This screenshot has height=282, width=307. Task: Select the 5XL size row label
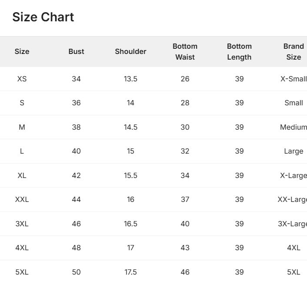pos(22,272)
